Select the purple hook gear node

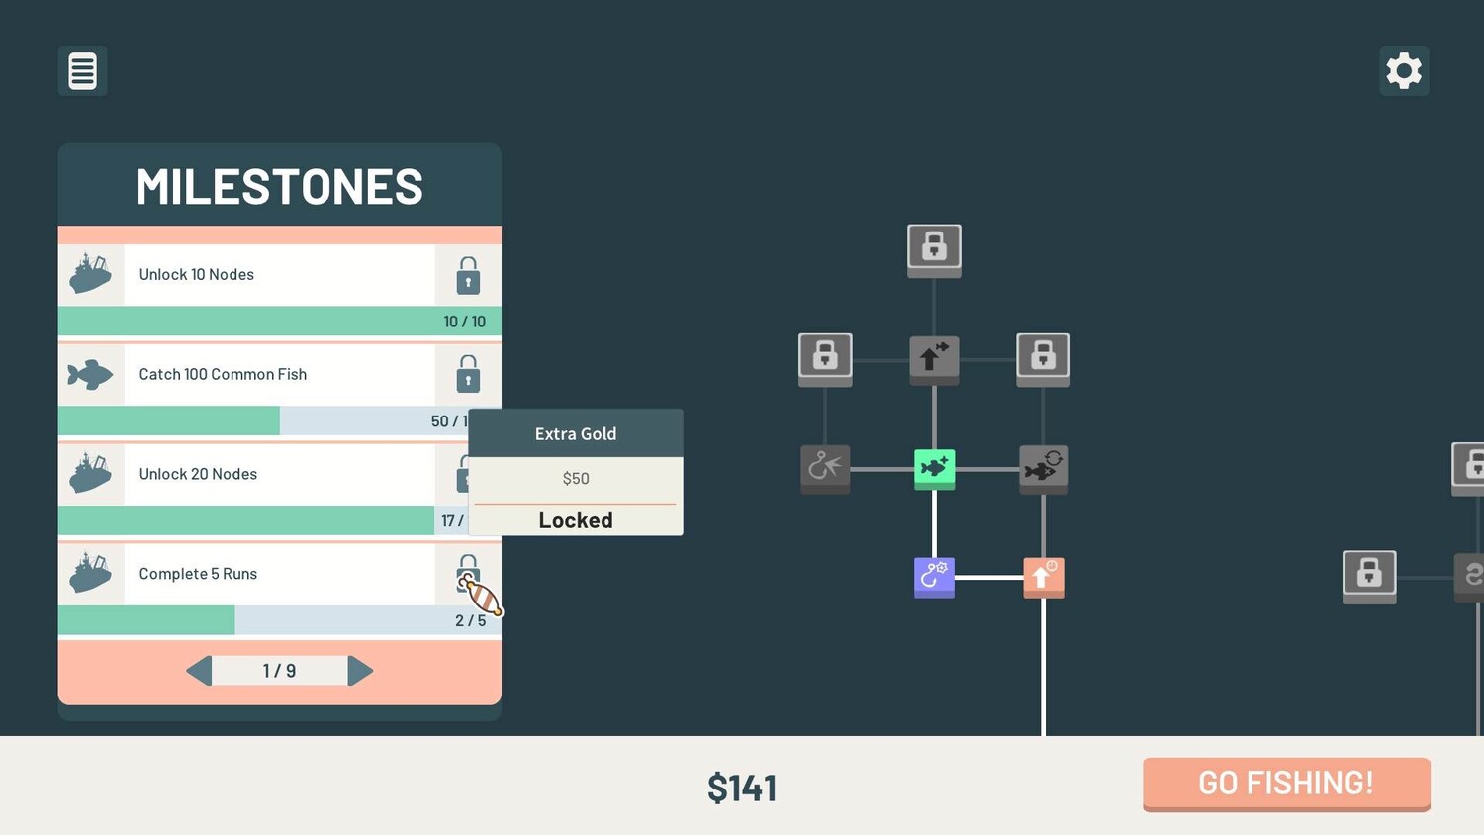tap(934, 576)
